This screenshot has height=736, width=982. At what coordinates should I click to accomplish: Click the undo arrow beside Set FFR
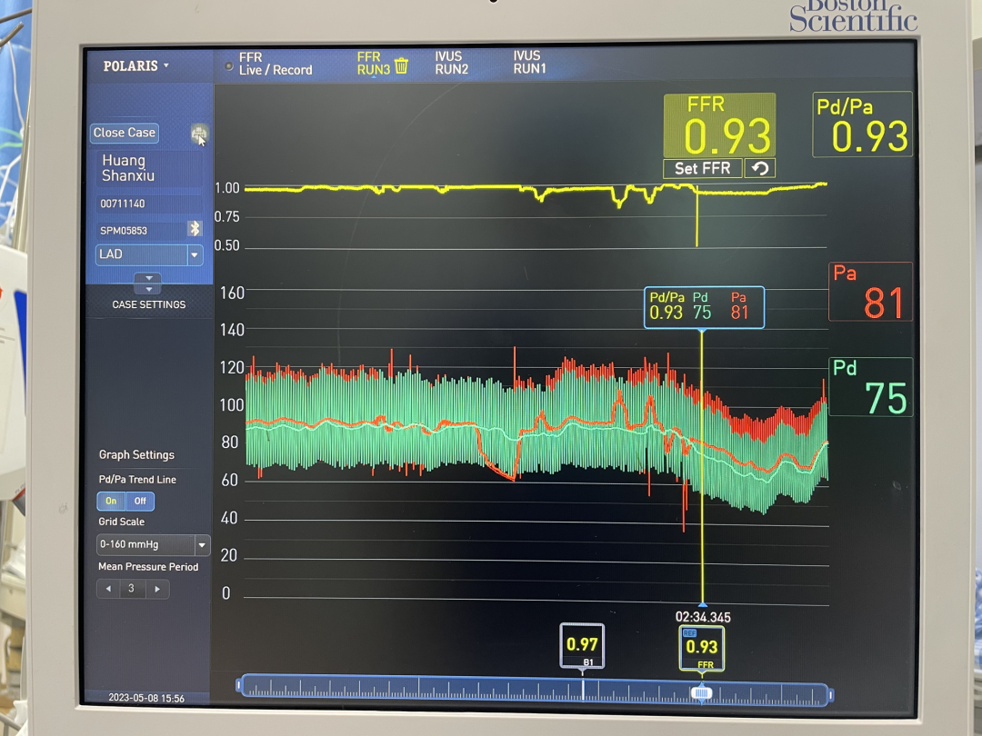point(759,168)
